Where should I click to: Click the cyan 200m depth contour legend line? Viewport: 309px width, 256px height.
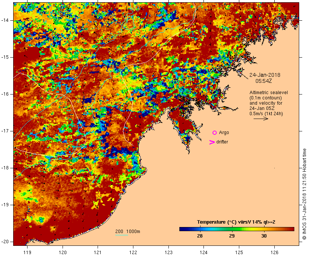[122, 235]
